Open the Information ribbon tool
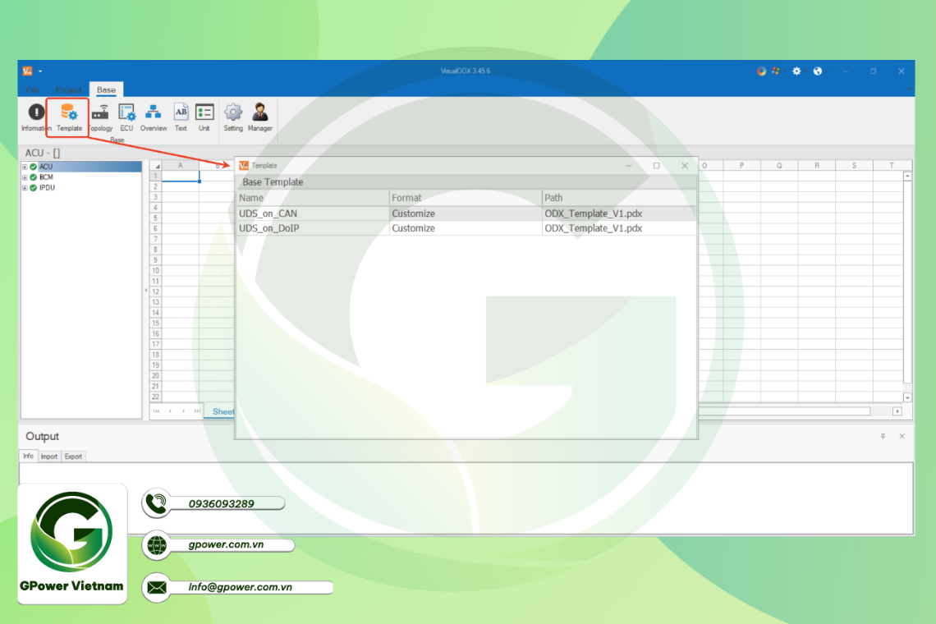Screen dimensions: 936x624 [36, 117]
